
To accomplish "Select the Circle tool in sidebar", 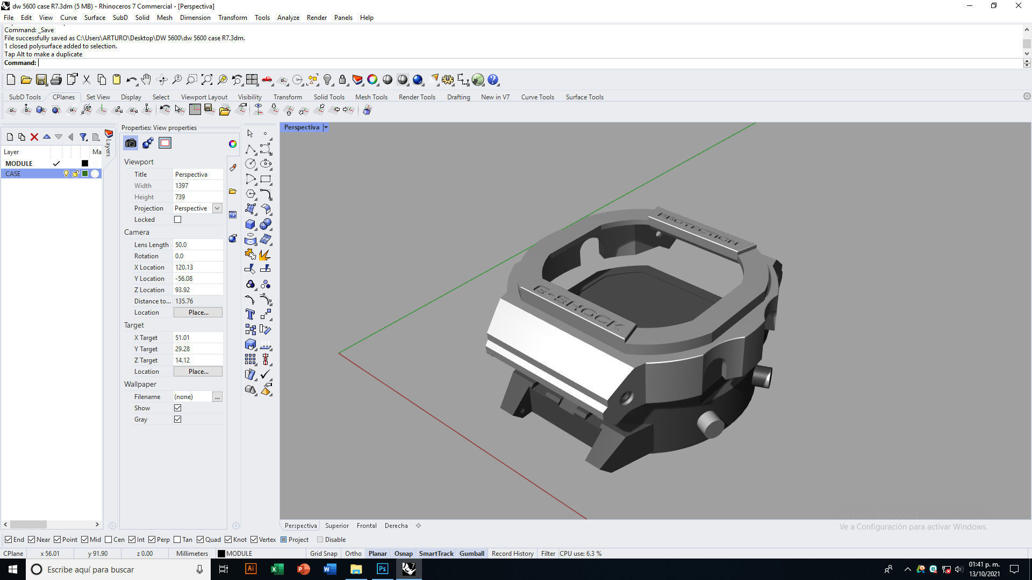I will [x=250, y=164].
